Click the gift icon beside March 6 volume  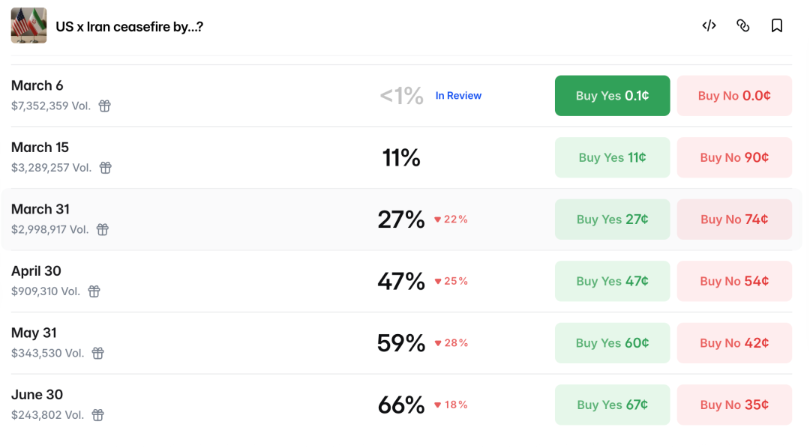coord(105,106)
